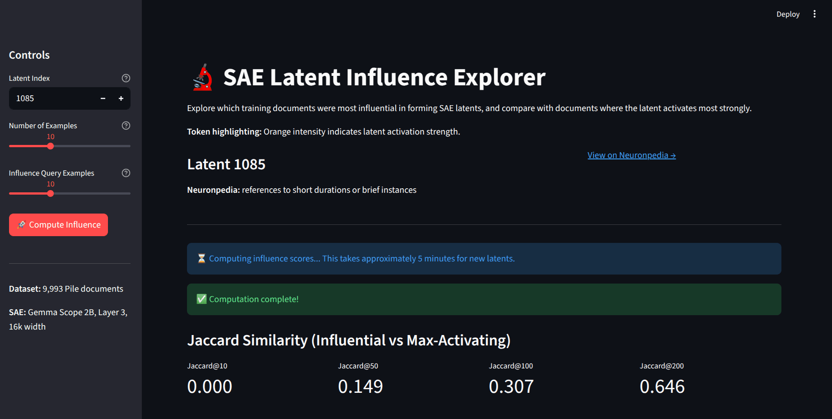Screen dimensions: 832x419
Task: Click the Influence Query Examples slider handle
Action: pos(51,193)
